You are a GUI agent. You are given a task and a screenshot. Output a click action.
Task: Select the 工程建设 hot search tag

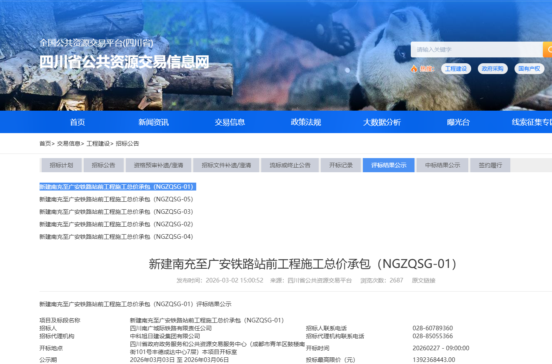point(456,69)
